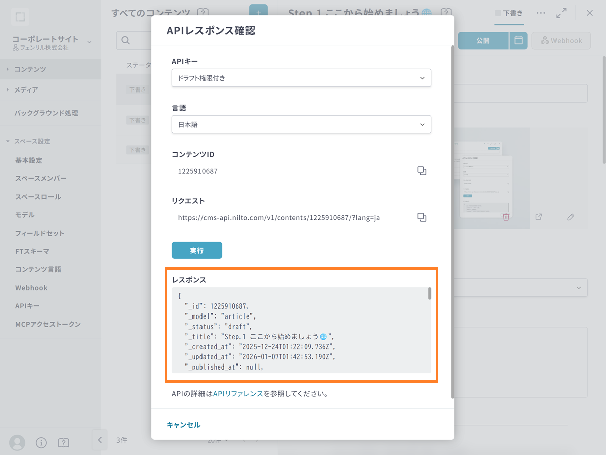Click キャンセル to dismiss the dialog
The image size is (606, 455).
[183, 425]
